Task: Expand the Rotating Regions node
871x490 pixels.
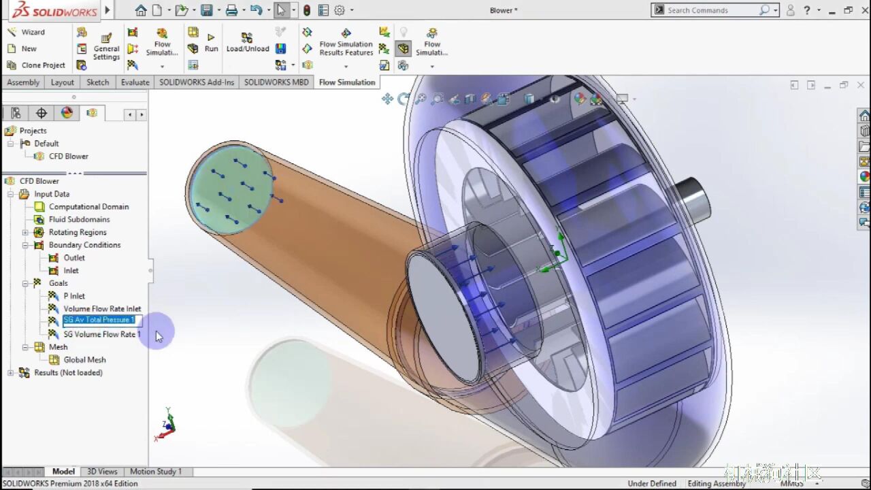Action: click(x=25, y=232)
